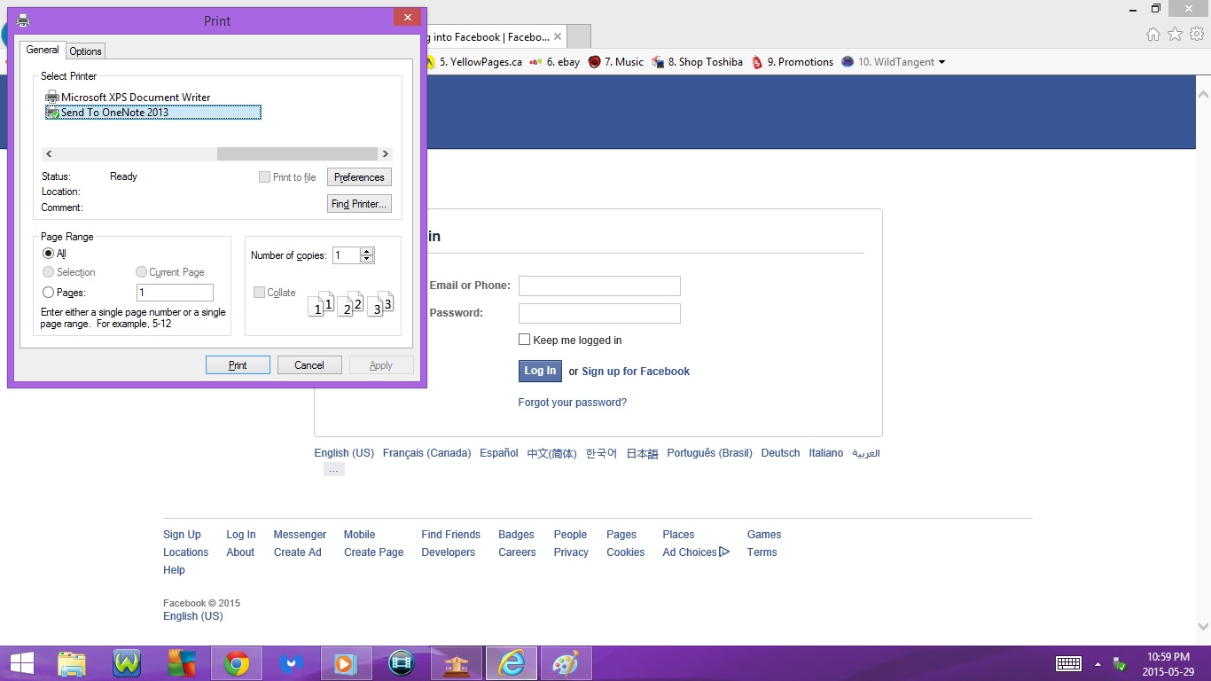The height and width of the screenshot is (681, 1211).
Task: Click the Print button
Action: 238,365
